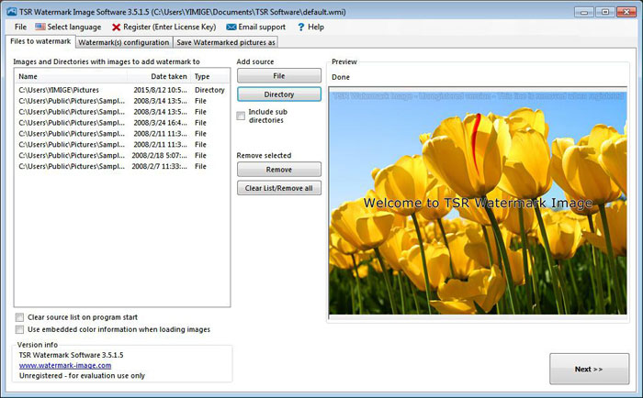Click the Directory type cell in list

(209, 90)
